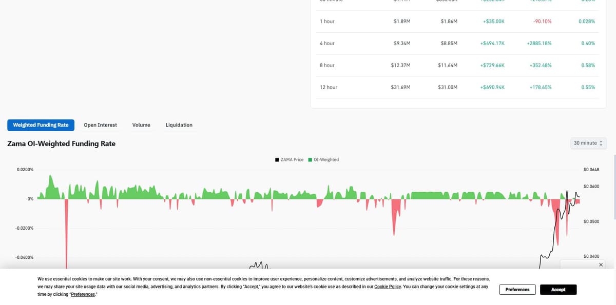Open the 30 minute interval dropdown
616x305 pixels.
[x=588, y=143]
